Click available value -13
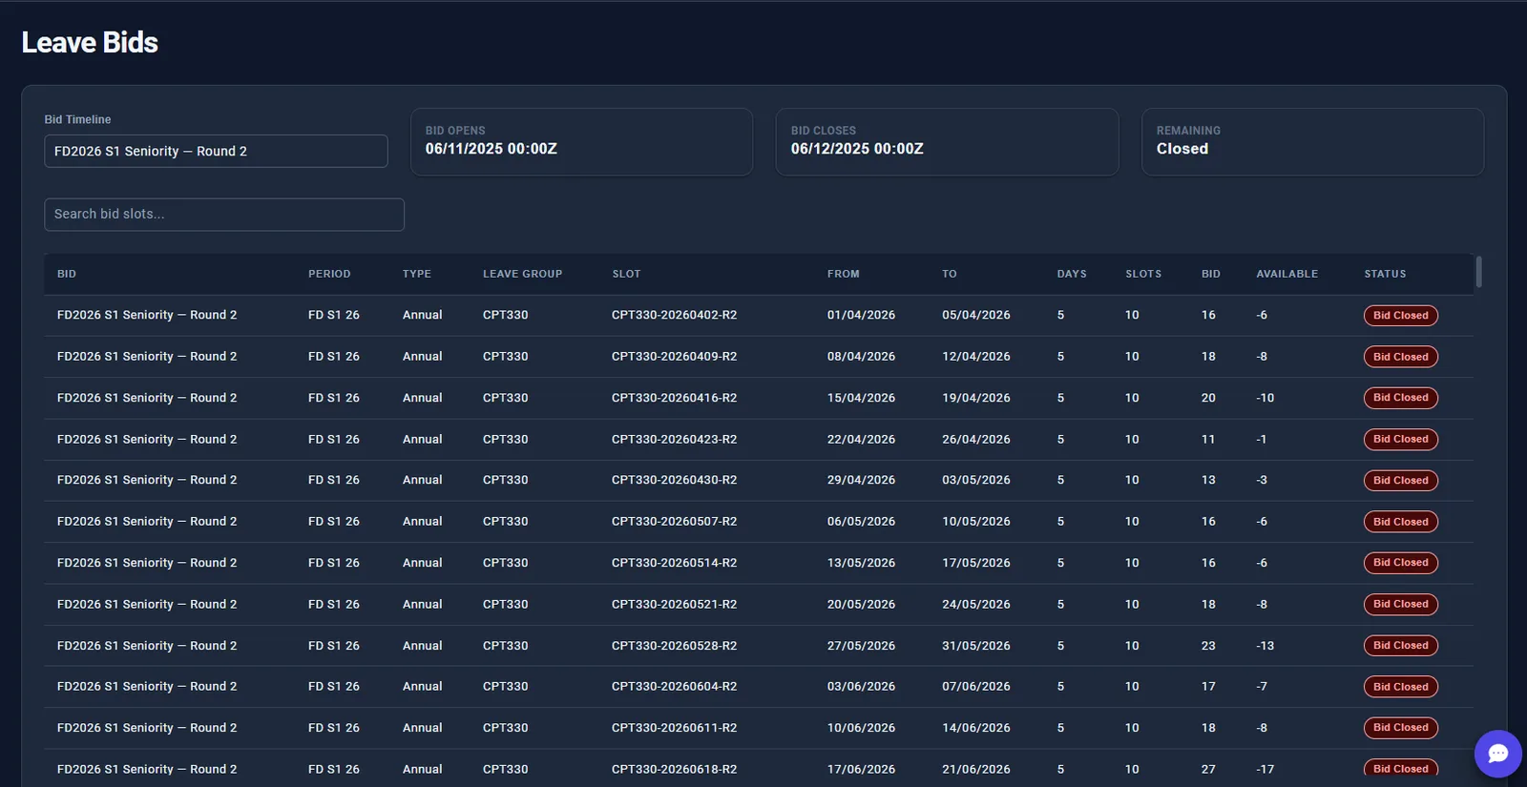 click(x=1265, y=646)
